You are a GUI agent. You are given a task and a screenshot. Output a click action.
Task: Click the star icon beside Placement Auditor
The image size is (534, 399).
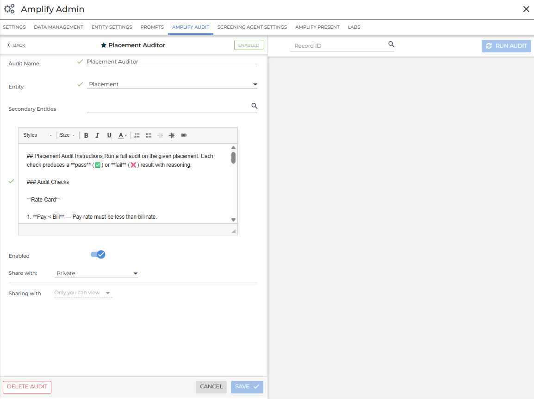(104, 45)
